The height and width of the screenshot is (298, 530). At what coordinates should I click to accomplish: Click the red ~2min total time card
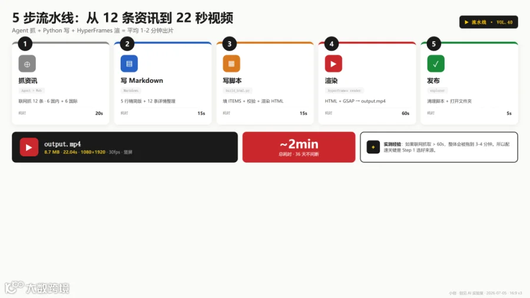299,147
